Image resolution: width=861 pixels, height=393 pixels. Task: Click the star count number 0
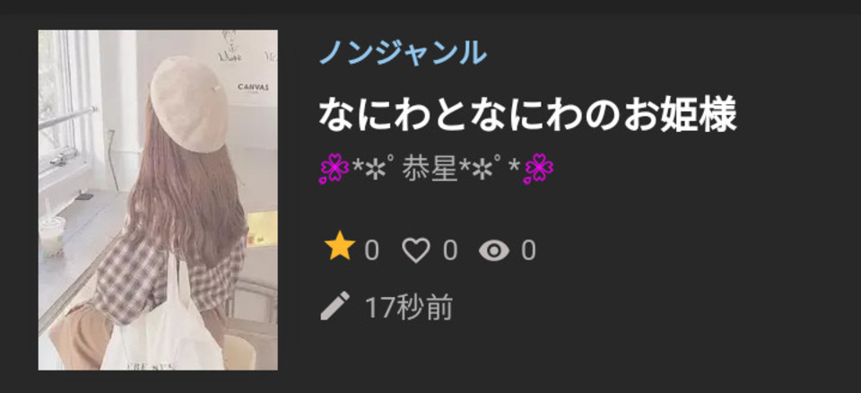(371, 251)
